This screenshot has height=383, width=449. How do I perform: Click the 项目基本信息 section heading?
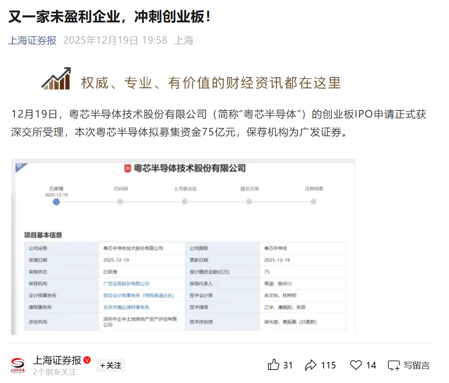43,235
